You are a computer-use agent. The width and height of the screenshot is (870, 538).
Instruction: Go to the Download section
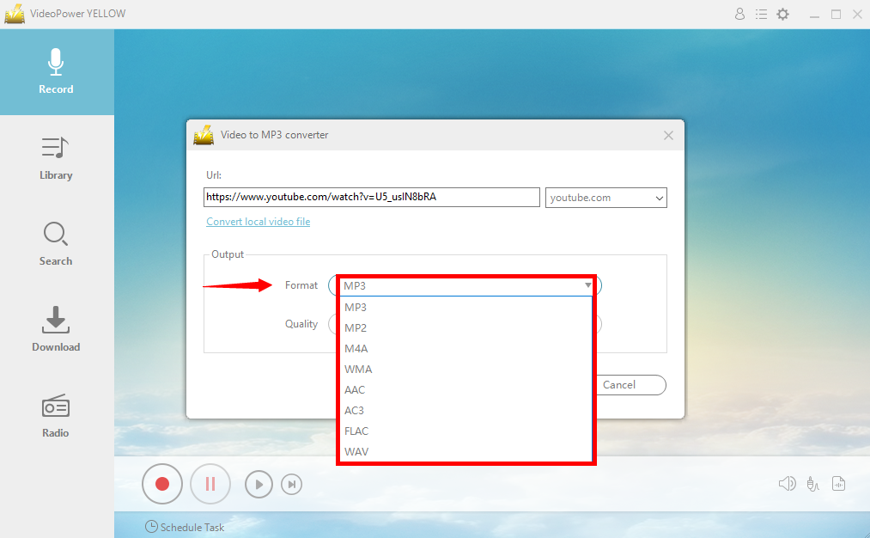[56, 330]
